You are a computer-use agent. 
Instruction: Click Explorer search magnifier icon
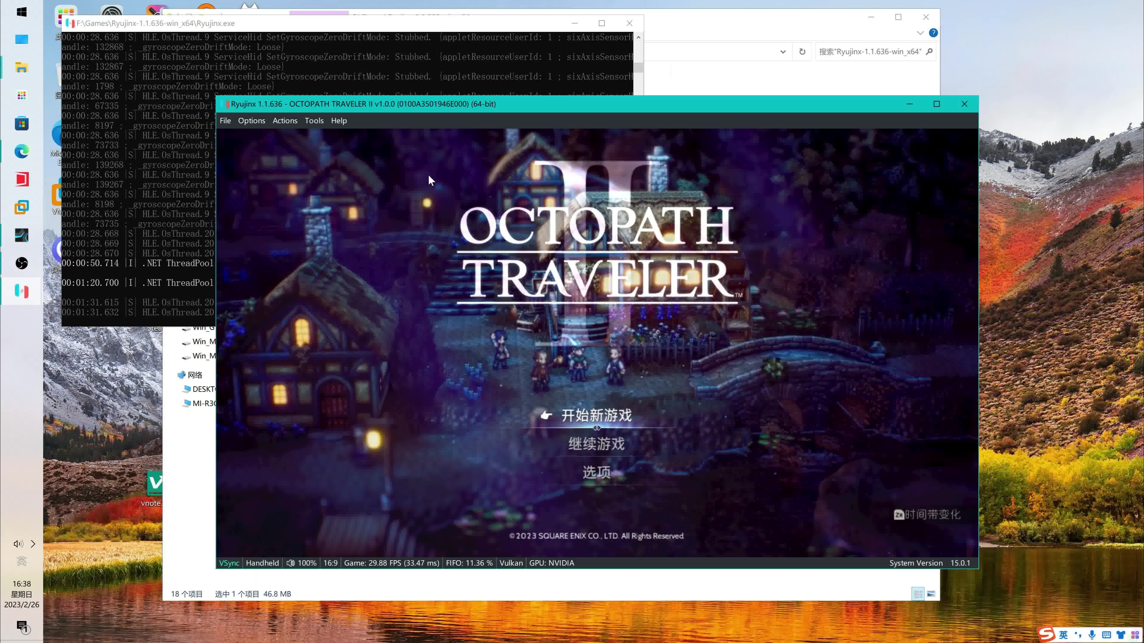929,51
